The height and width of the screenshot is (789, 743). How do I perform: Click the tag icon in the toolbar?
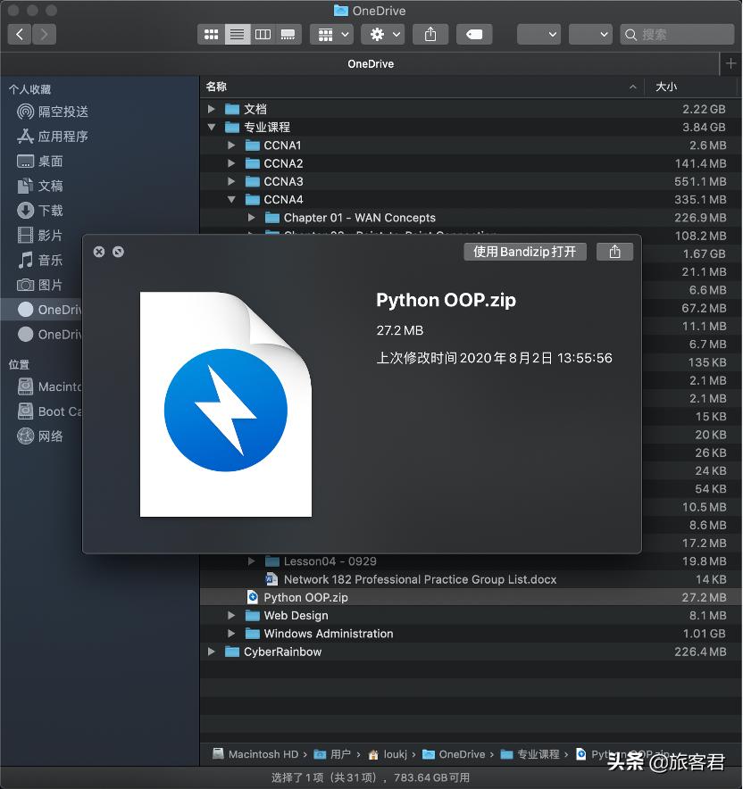coord(473,34)
